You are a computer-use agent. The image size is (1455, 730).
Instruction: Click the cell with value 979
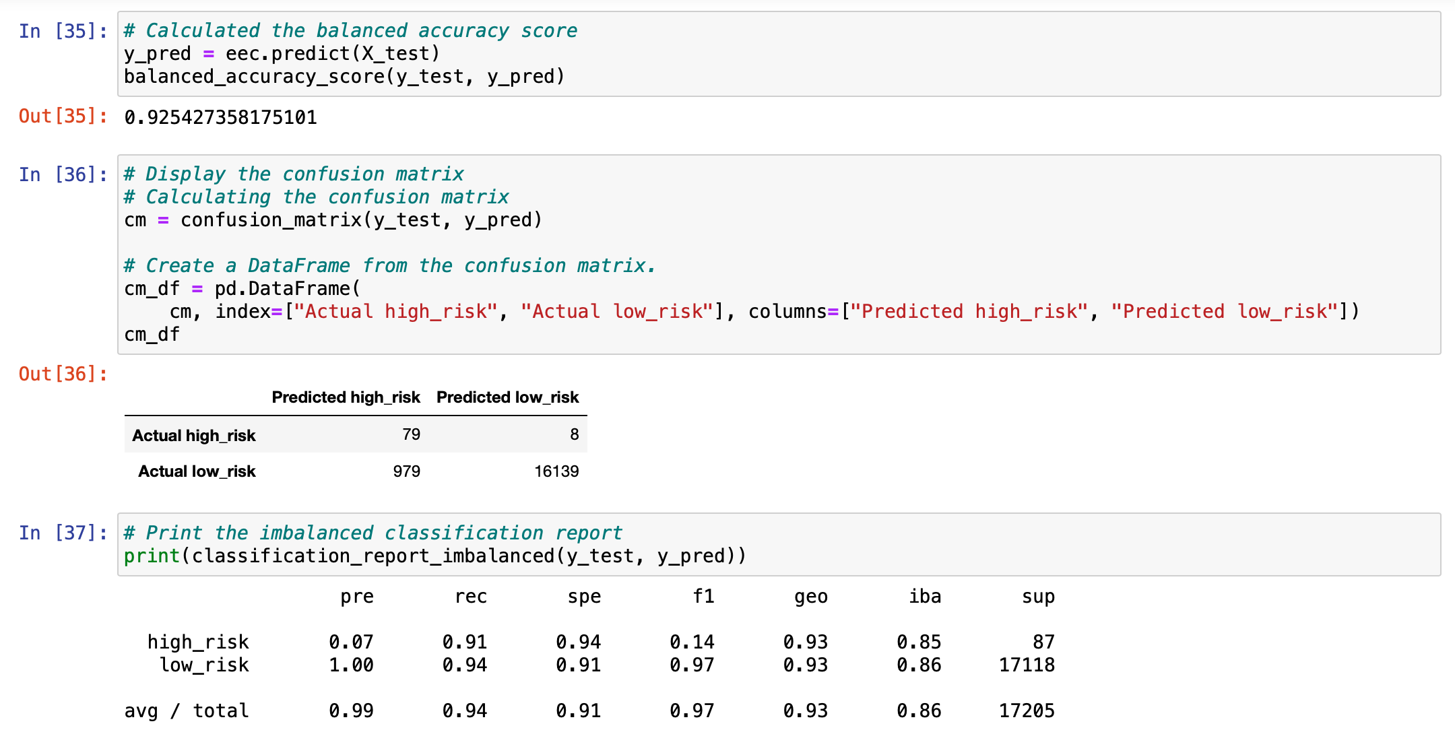tap(406, 471)
